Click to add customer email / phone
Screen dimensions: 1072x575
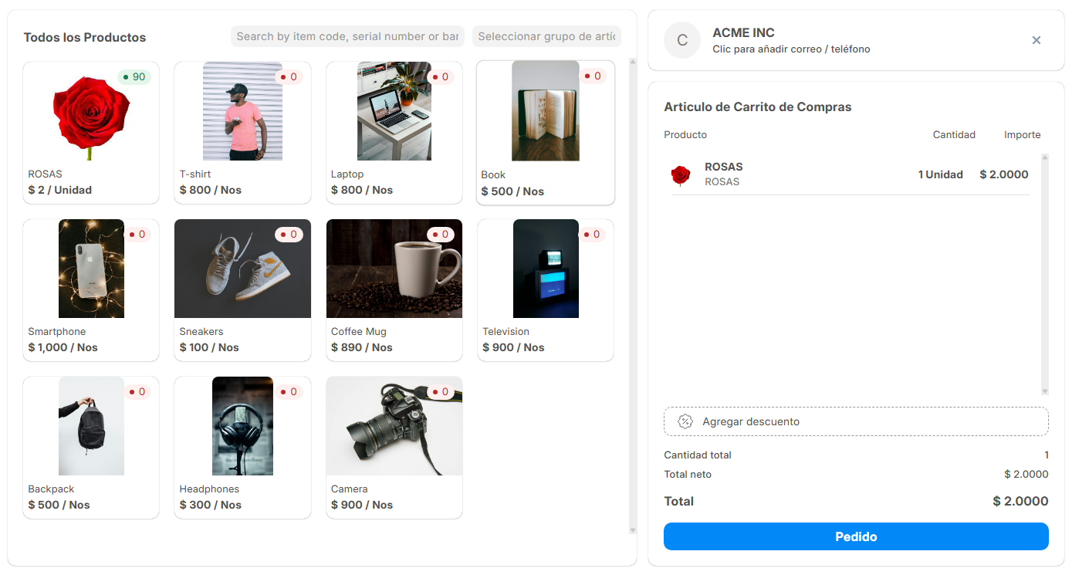pos(790,49)
